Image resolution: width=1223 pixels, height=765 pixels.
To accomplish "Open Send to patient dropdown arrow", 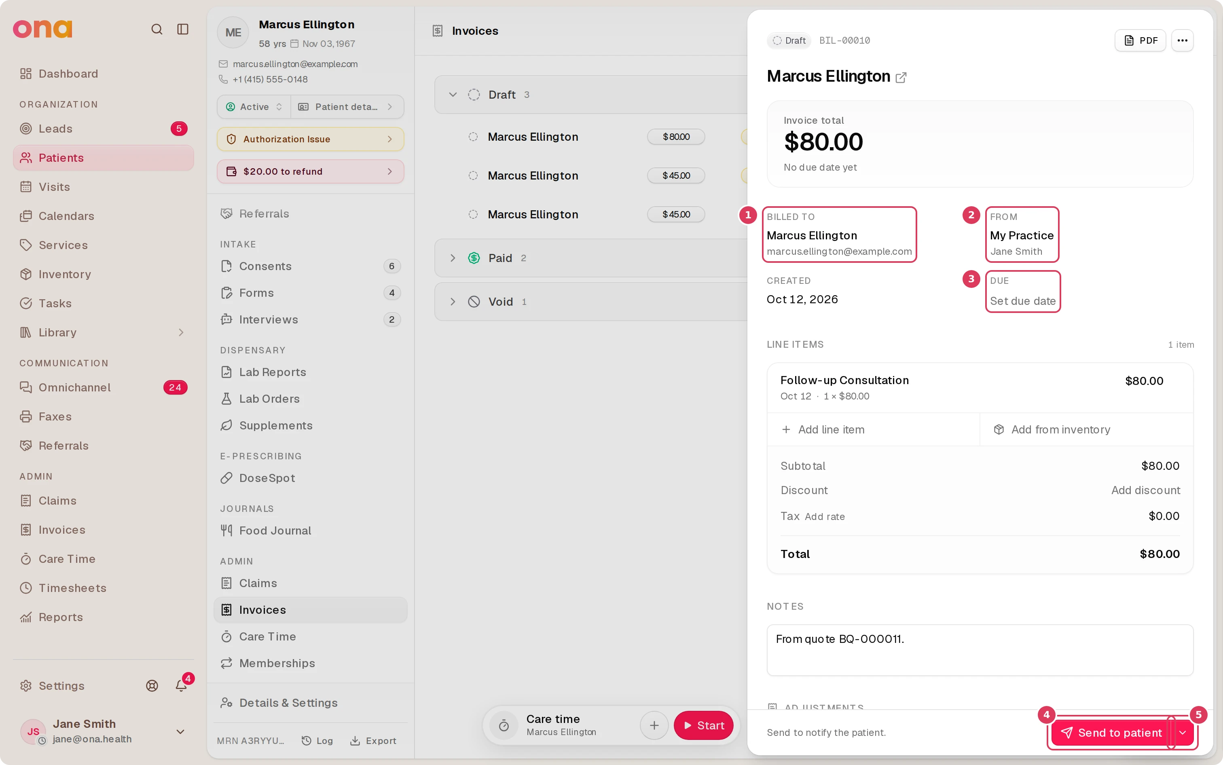I will 1183,733.
